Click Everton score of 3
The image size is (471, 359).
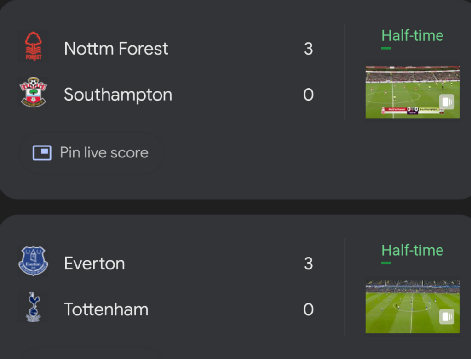[x=309, y=264]
